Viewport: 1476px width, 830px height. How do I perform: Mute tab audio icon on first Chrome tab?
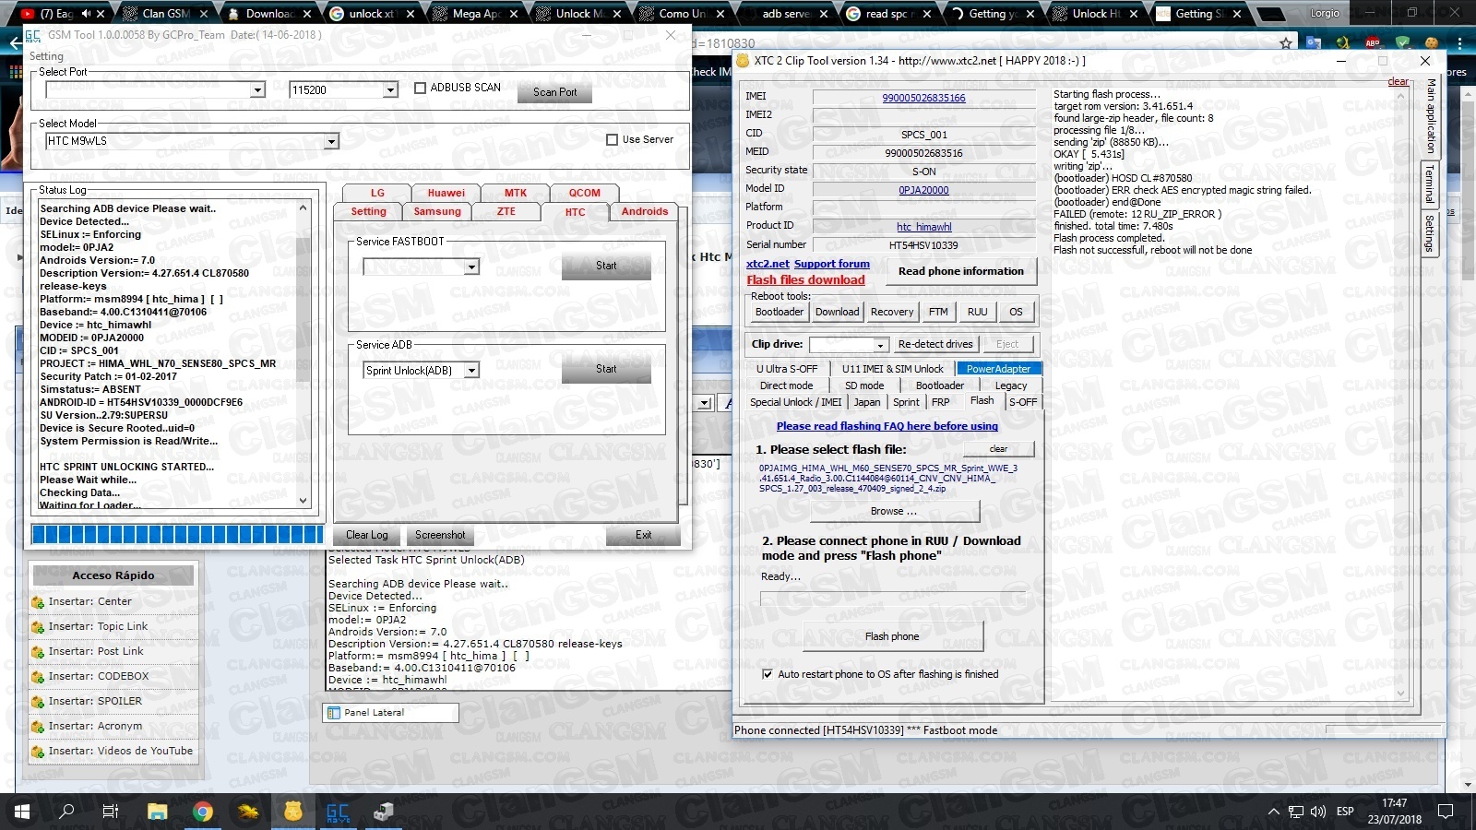point(87,14)
